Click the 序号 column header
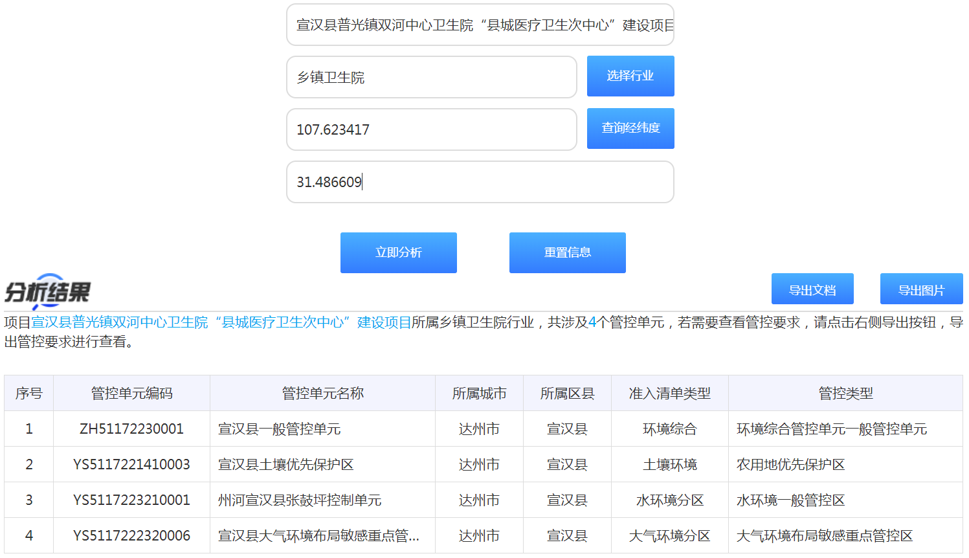 click(x=29, y=393)
